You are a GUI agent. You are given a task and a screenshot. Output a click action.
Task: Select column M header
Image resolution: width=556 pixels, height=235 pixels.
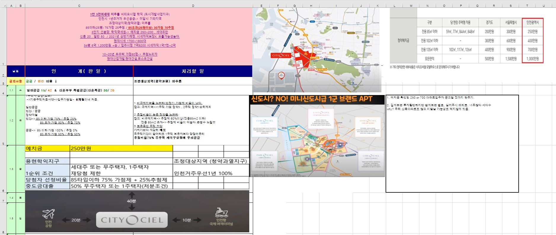click(411, 6)
